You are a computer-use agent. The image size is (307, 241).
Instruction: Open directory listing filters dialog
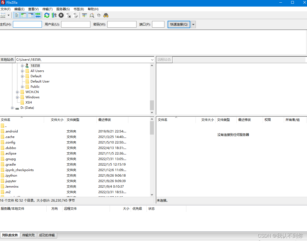85,15
